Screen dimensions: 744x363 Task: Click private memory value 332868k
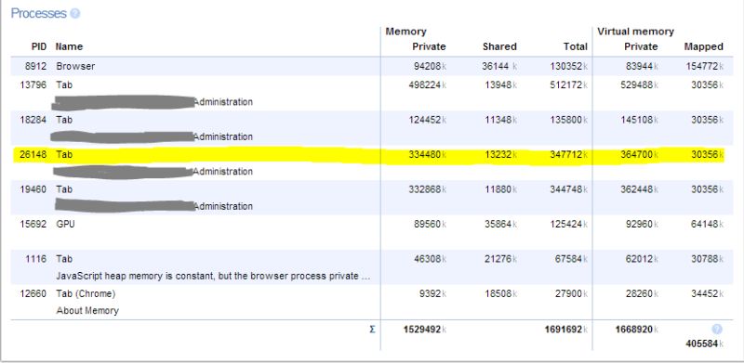tap(428, 189)
